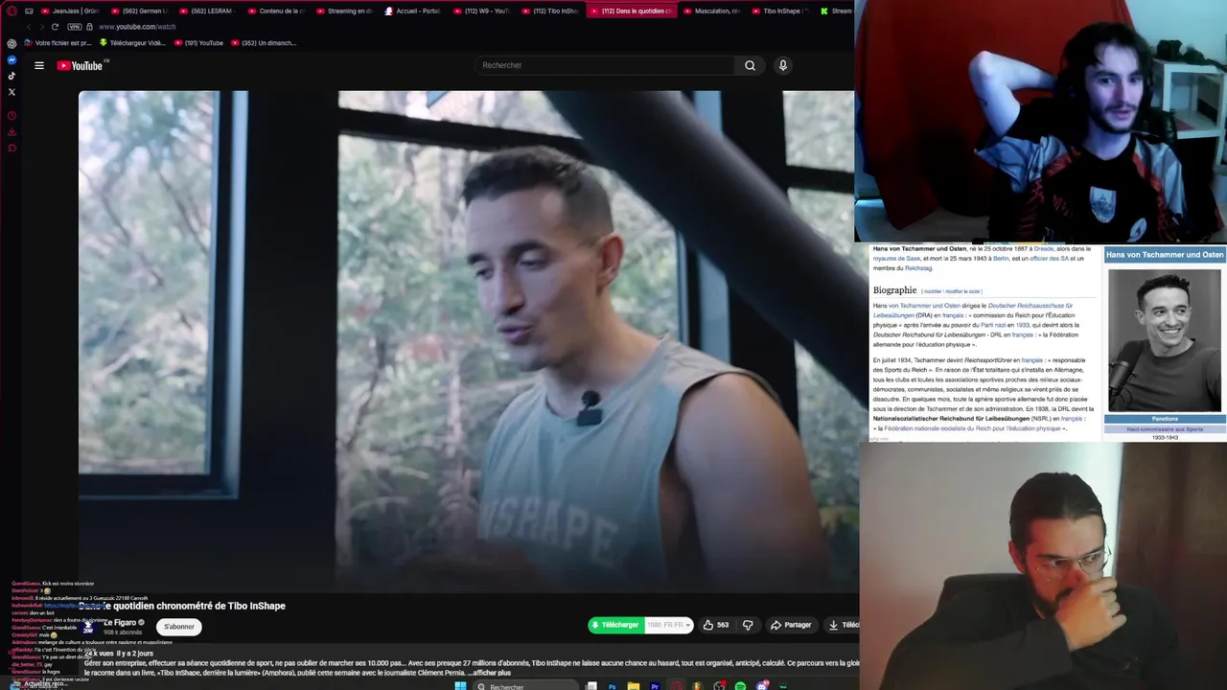Switch to the JeanJass tab
1227x690 pixels.
(x=71, y=11)
